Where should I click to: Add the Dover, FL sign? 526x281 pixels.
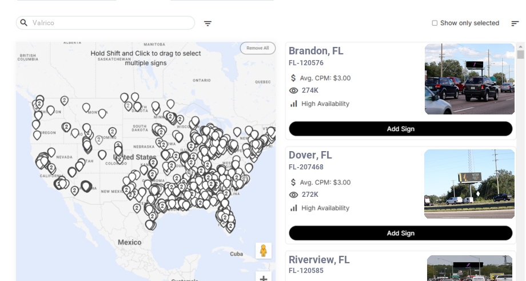click(400, 233)
